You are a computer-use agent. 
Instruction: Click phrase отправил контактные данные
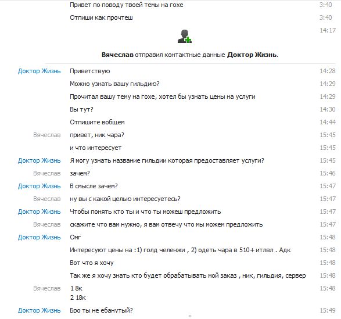coord(180,55)
